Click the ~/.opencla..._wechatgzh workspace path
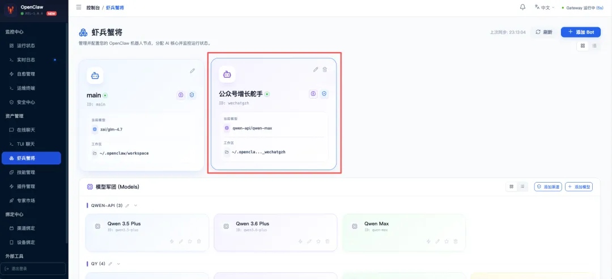 tap(259, 152)
